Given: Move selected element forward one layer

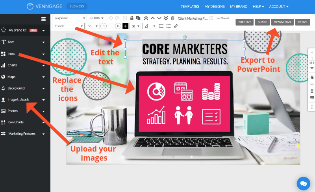Looking at the screenshot, I should (153, 18).
